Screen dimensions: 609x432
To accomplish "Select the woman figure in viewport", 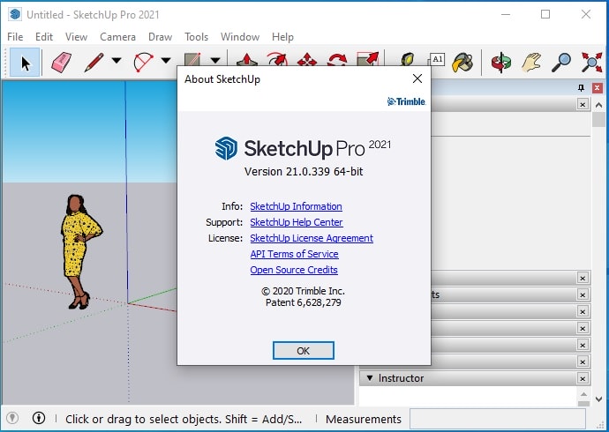I will (80, 251).
